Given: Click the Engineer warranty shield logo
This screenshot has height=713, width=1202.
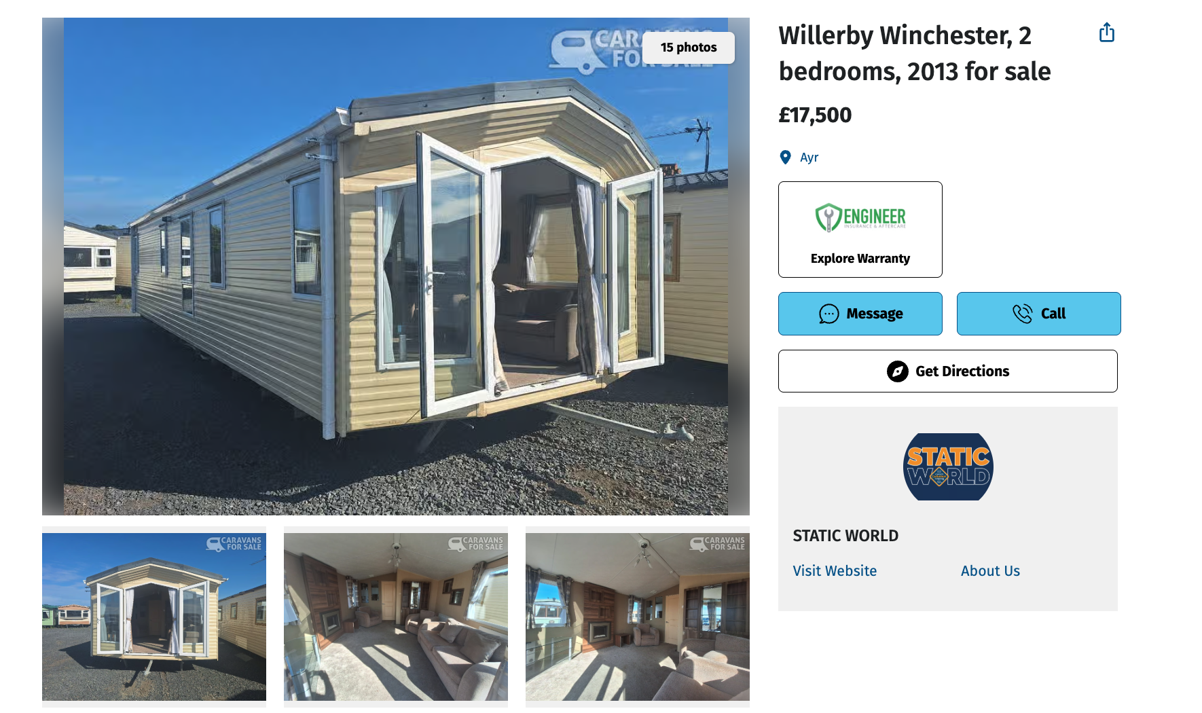Looking at the screenshot, I should tap(828, 217).
